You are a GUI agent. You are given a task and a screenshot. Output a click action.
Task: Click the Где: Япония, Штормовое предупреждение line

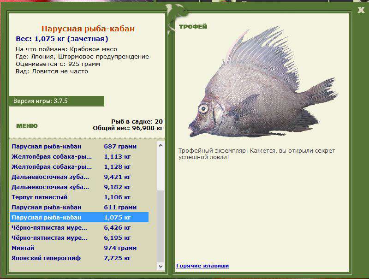[82, 57]
